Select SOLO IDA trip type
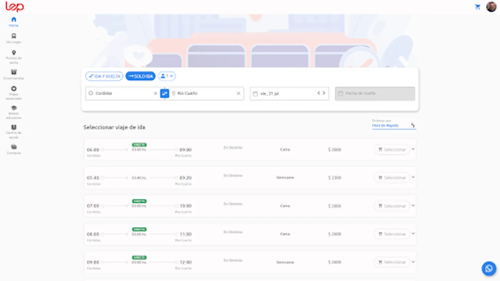500x281 pixels. pos(140,76)
